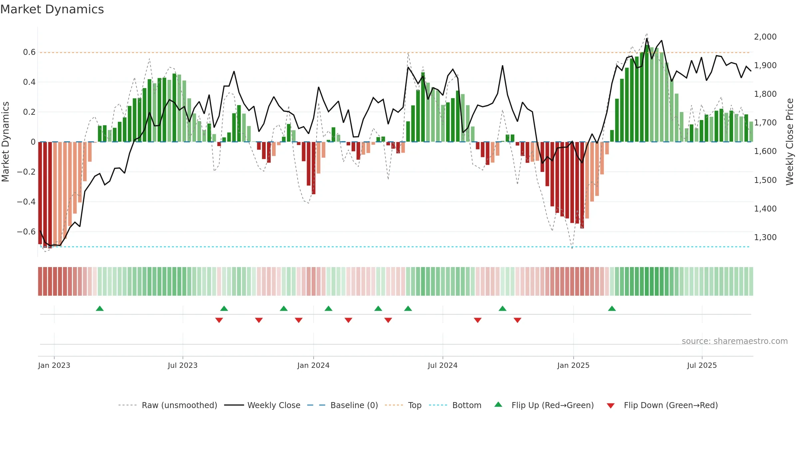Click the cyan dotted Bottom line sample in legend

tap(438, 405)
